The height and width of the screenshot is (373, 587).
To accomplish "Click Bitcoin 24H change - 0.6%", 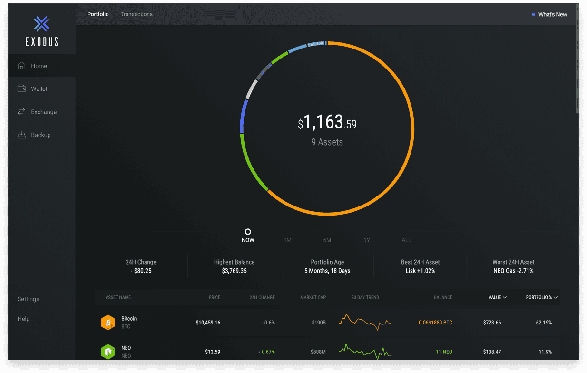I will (268, 323).
